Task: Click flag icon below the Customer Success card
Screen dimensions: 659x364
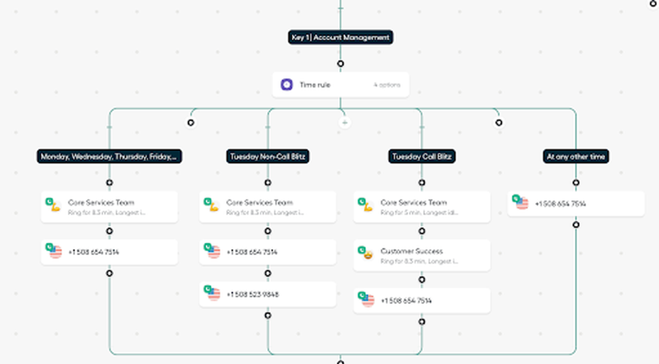Action: pos(366,299)
